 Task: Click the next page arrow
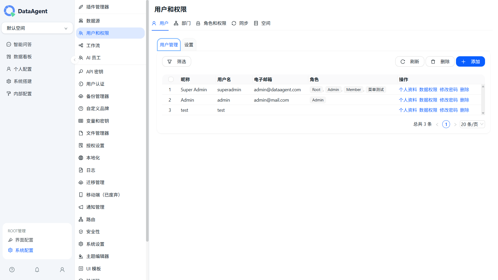[x=455, y=124]
